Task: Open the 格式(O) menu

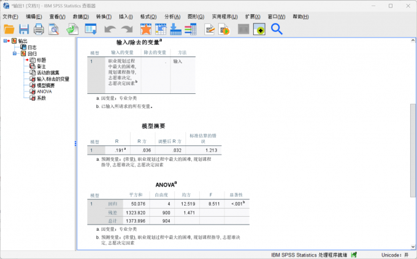Action: pyautogui.click(x=148, y=17)
